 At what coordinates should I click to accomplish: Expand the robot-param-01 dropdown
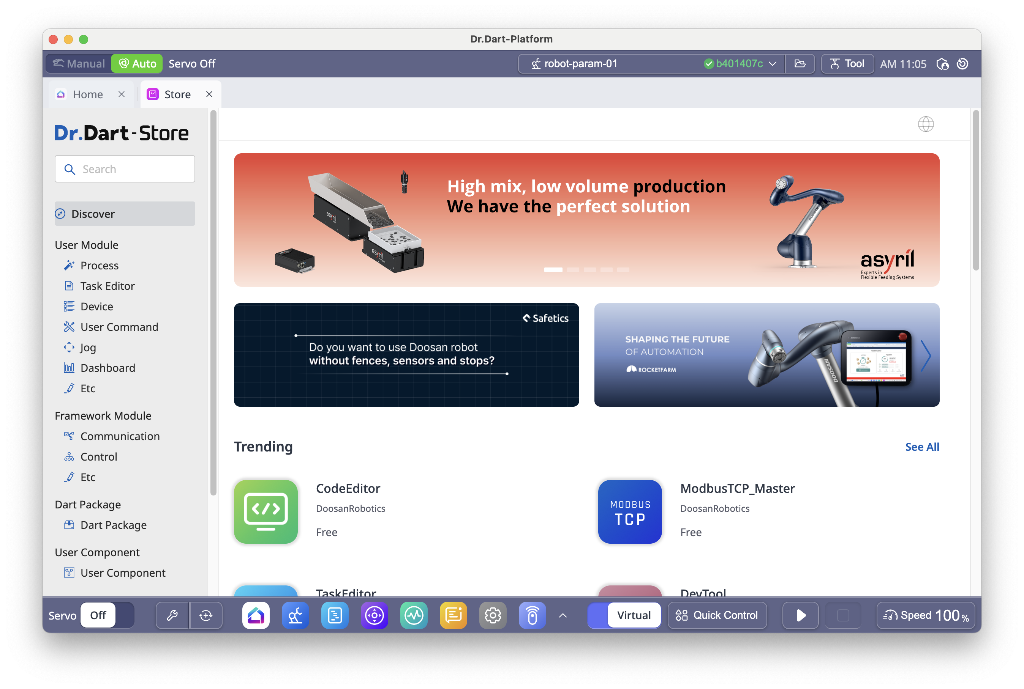coord(773,64)
